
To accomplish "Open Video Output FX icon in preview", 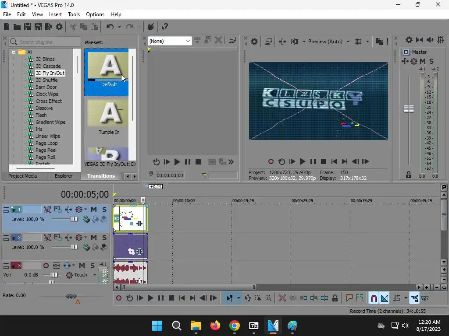I will [x=282, y=42].
